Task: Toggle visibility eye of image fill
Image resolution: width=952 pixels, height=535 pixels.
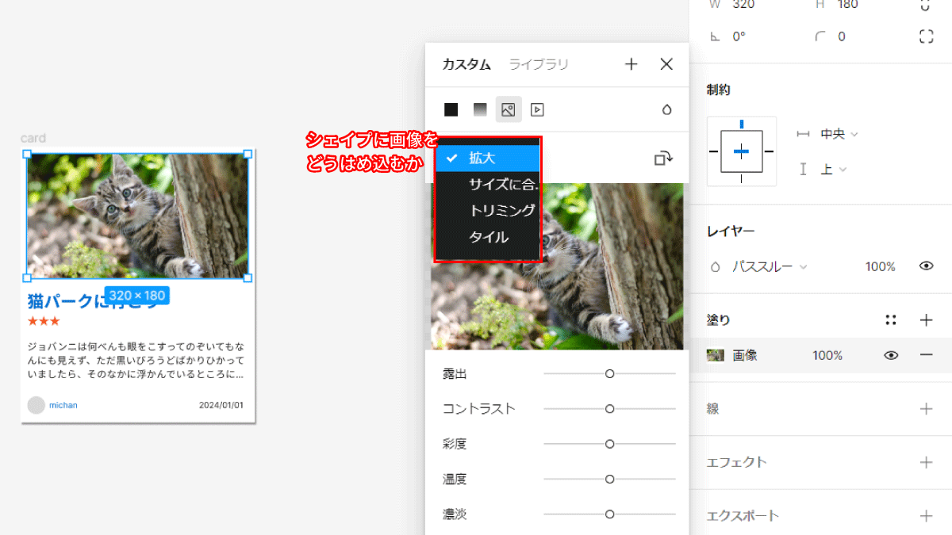Action: pos(891,355)
